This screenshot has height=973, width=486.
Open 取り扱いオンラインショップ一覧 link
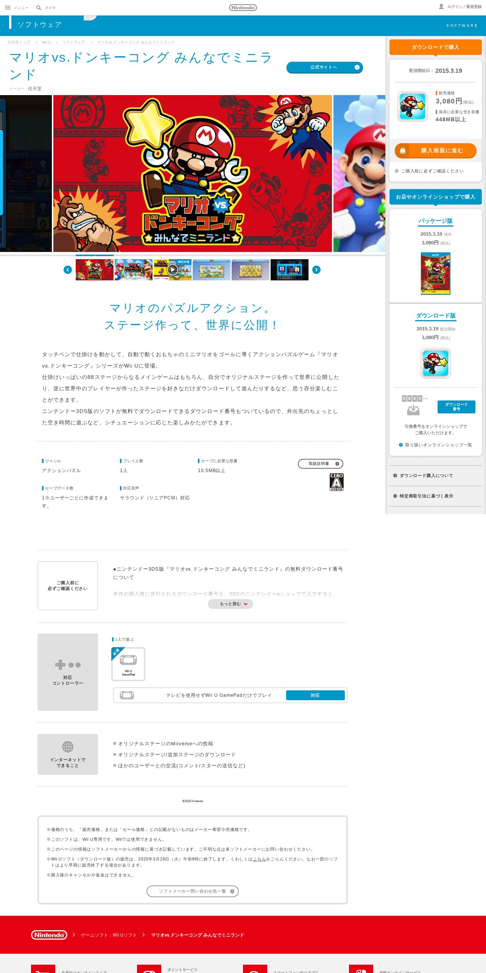point(436,445)
